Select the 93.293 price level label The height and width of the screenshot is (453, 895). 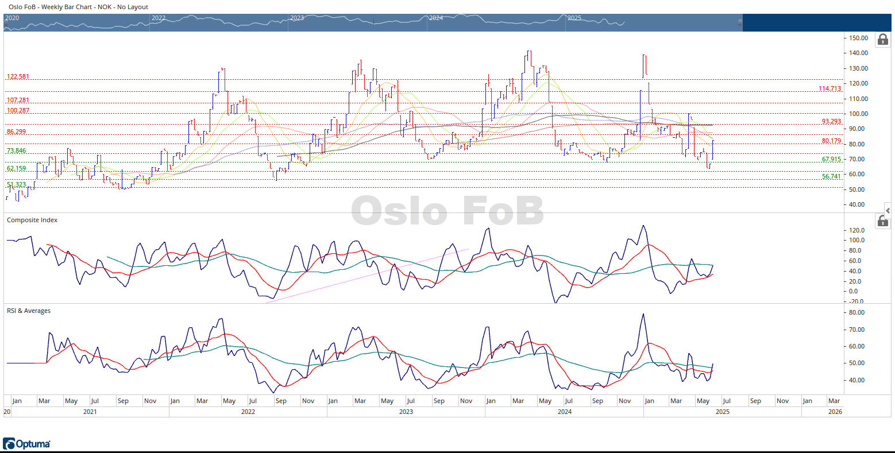[831, 122]
